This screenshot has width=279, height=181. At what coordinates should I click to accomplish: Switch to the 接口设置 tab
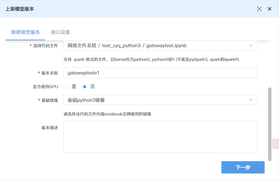(61, 32)
